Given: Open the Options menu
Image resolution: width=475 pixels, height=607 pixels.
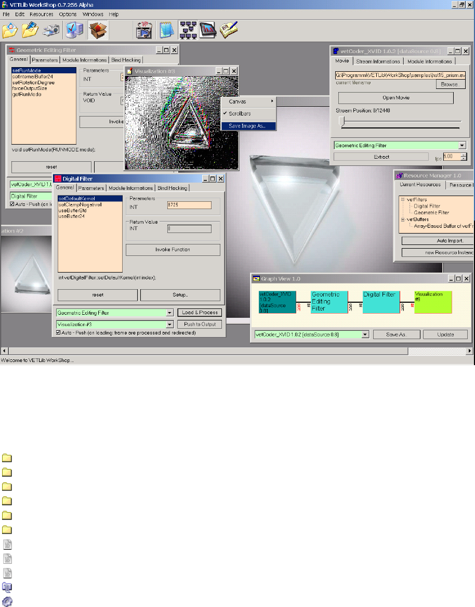Looking at the screenshot, I should click(x=68, y=15).
